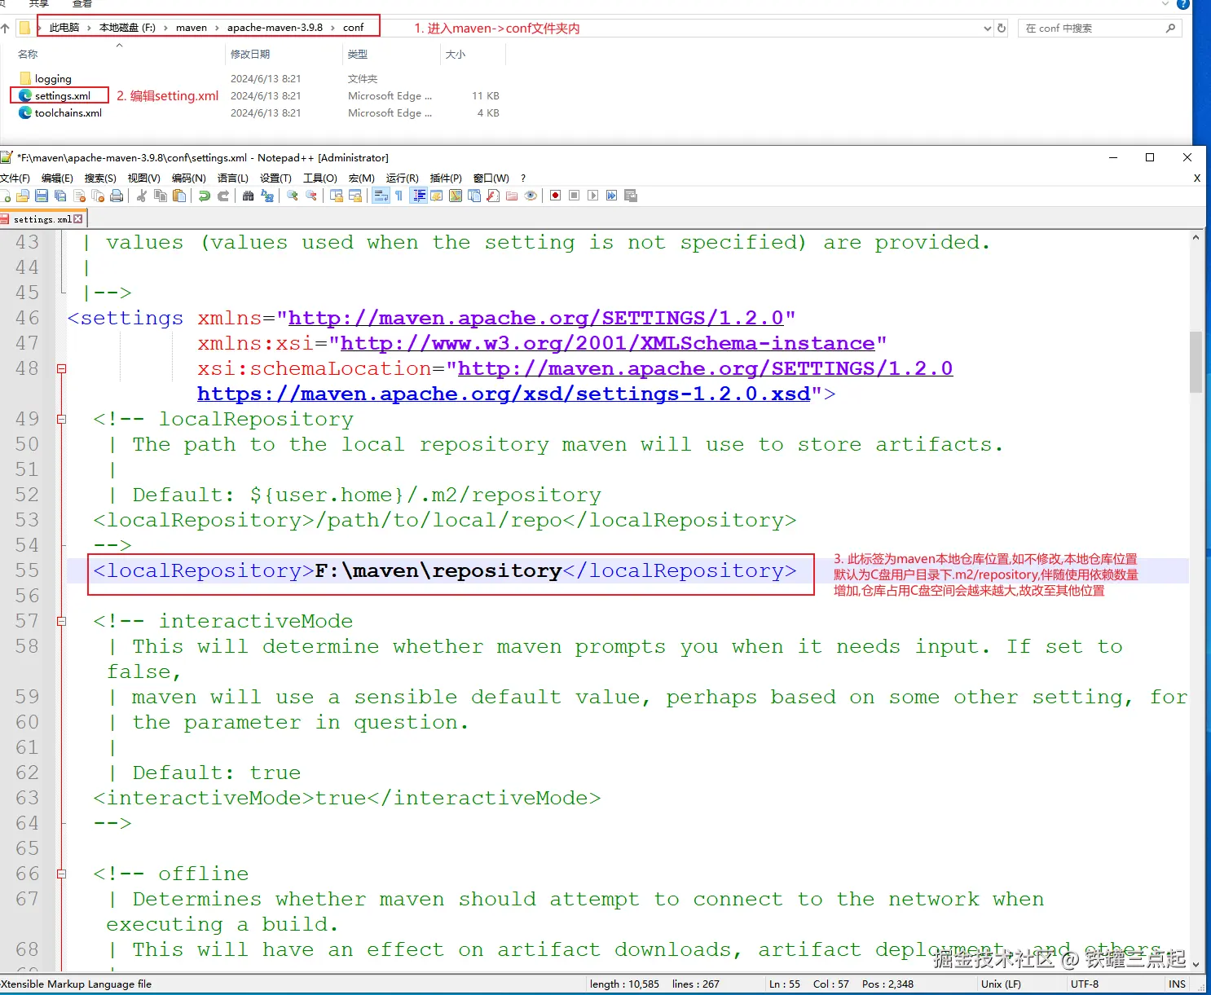This screenshot has width=1211, height=995.
Task: Collapse interactiveMode comment fold at line 57
Action: coord(61,621)
